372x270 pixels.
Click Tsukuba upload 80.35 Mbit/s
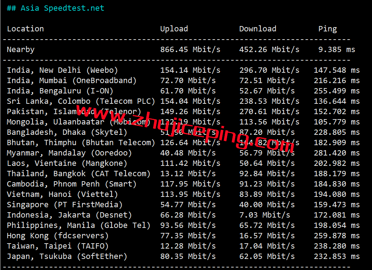(x=188, y=257)
